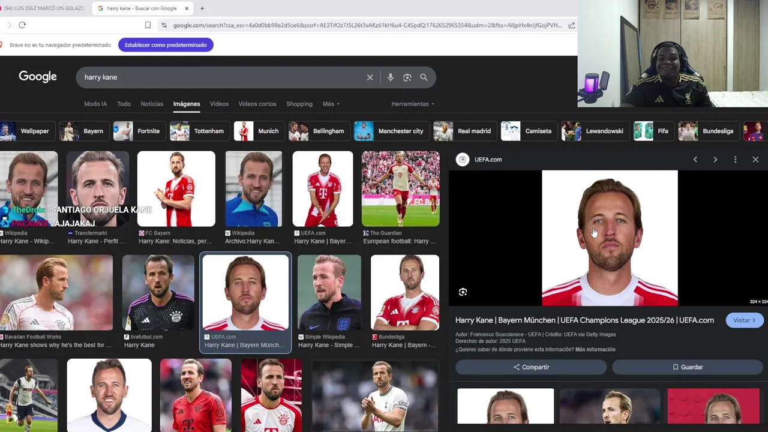Open a new tab with the plus icon
This screenshot has width=768, height=432.
pos(202,8)
